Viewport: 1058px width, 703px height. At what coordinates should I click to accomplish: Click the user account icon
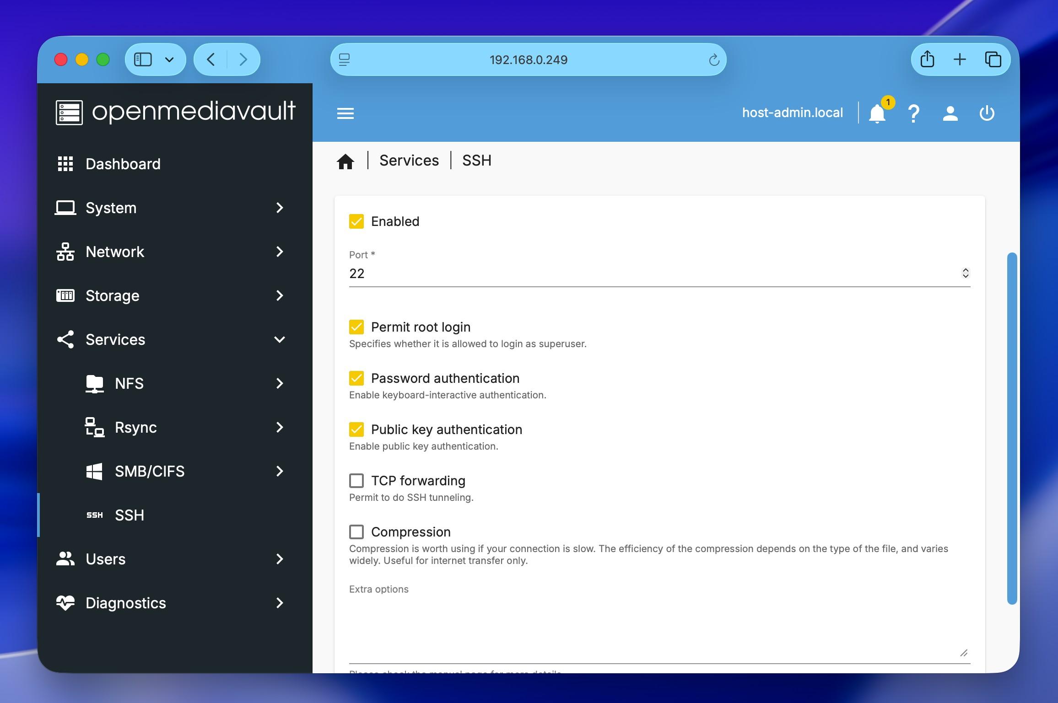click(x=950, y=113)
